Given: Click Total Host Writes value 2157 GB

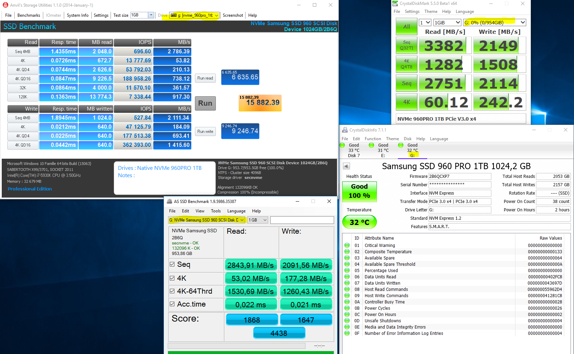Looking at the screenshot, I should click(553, 185).
